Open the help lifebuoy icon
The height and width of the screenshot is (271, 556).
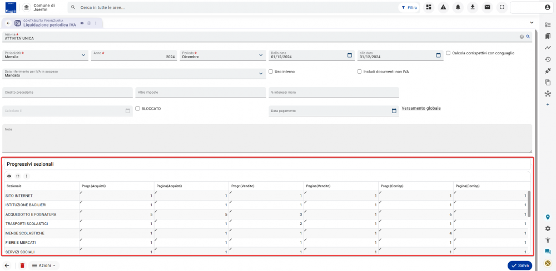[x=548, y=263]
